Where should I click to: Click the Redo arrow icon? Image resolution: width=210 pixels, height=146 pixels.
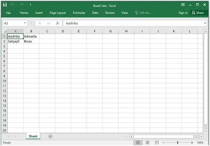tap(22, 5)
